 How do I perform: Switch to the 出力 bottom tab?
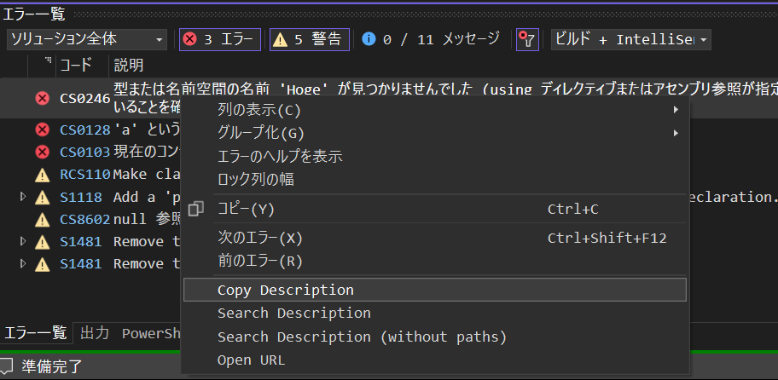[95, 333]
